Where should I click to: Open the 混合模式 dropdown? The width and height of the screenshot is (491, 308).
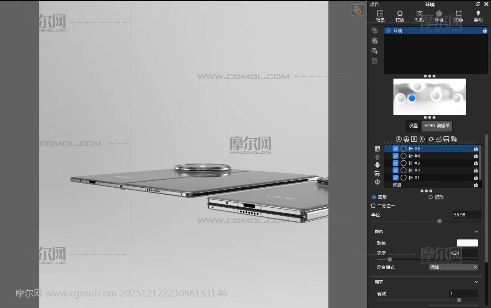(x=453, y=267)
